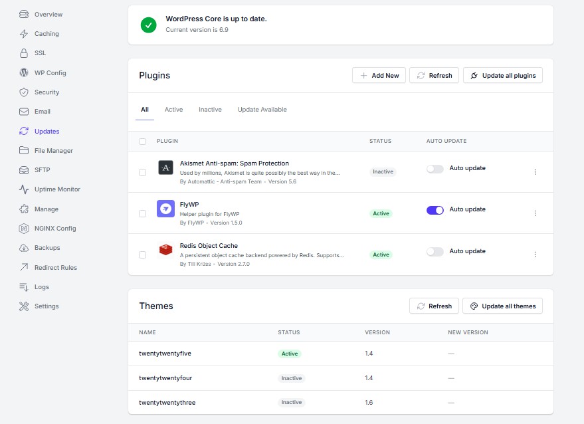
Task: Click the Manage puzzle piece icon
Action: [x=24, y=209]
